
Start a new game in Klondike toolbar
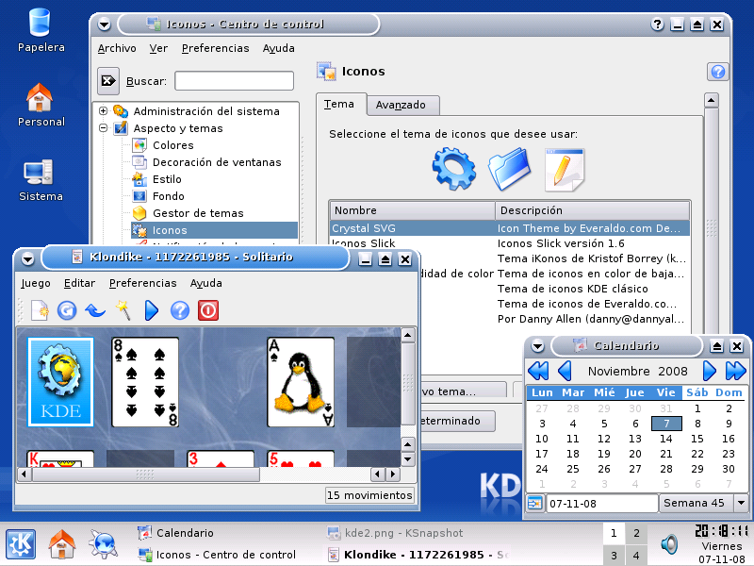[x=40, y=310]
